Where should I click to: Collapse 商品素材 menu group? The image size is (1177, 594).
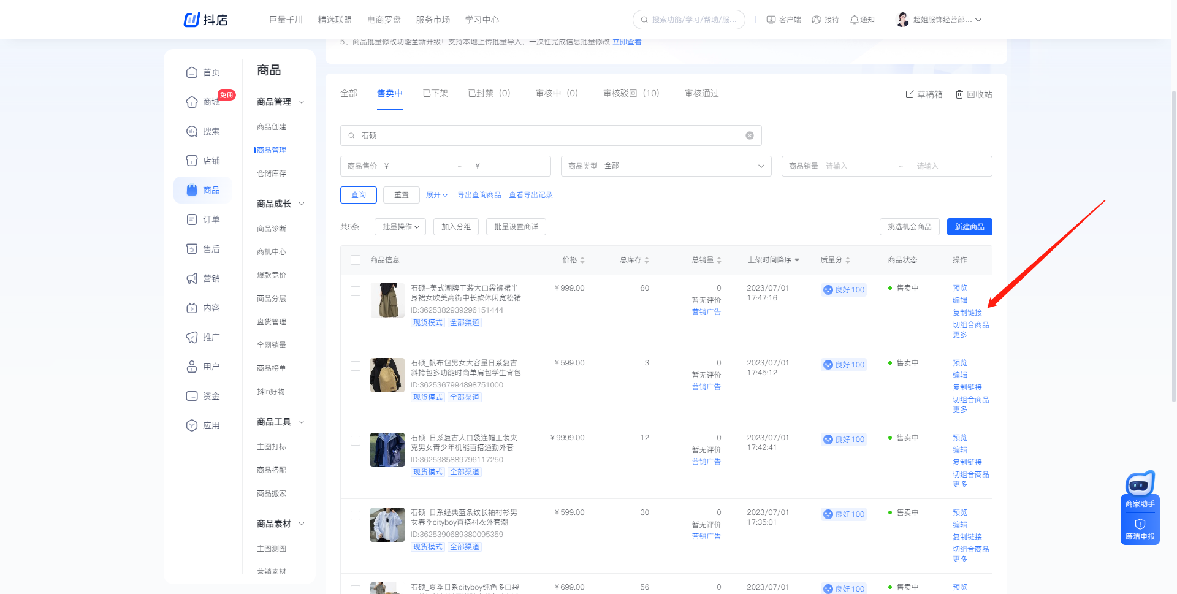click(x=302, y=524)
